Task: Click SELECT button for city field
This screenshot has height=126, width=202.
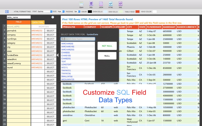Action: pyautogui.click(x=50, y=47)
